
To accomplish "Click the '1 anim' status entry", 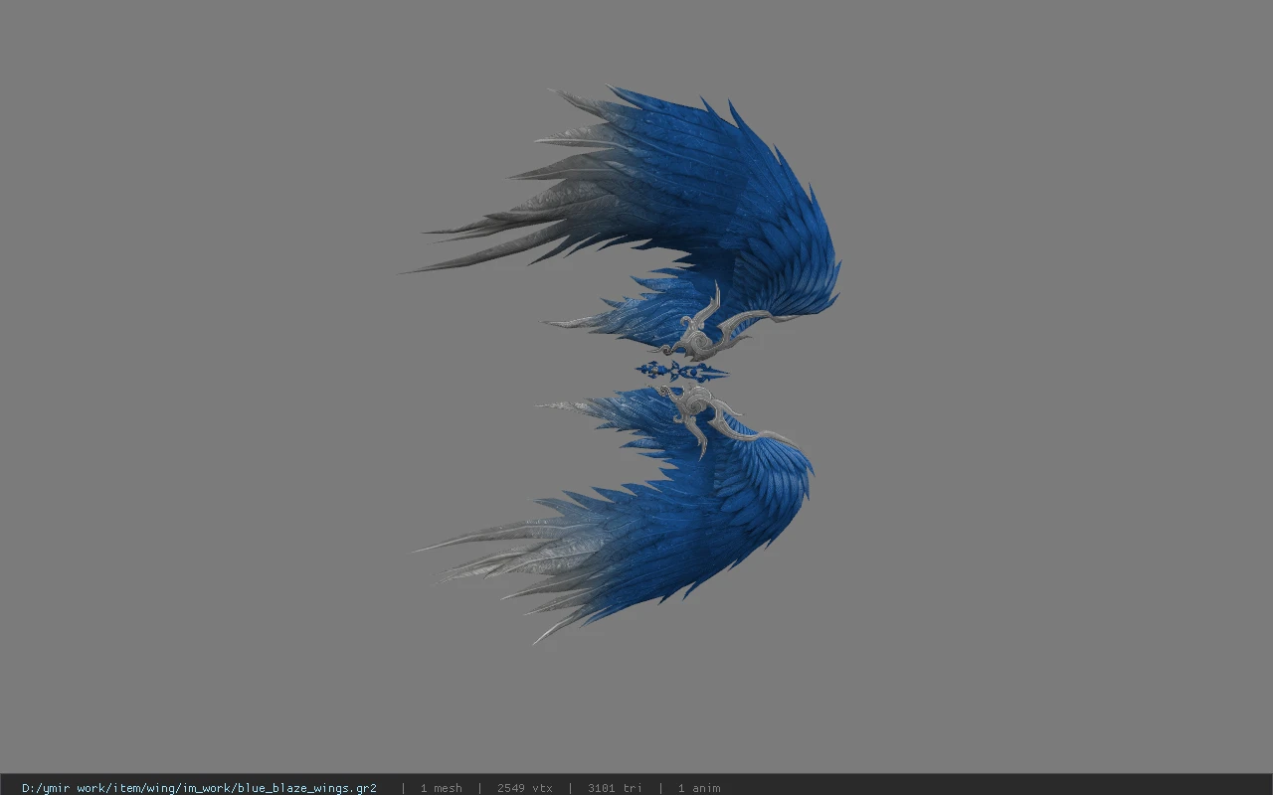I will 699,788.
